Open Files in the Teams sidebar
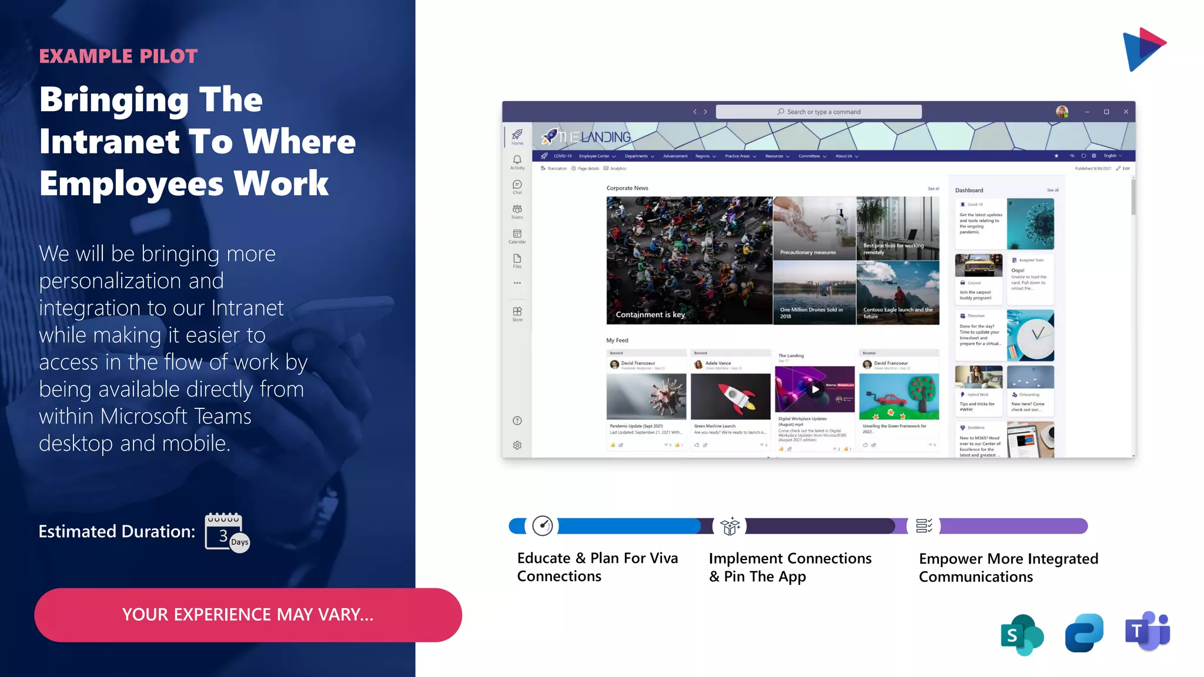Image resolution: width=1204 pixels, height=677 pixels. [517, 261]
